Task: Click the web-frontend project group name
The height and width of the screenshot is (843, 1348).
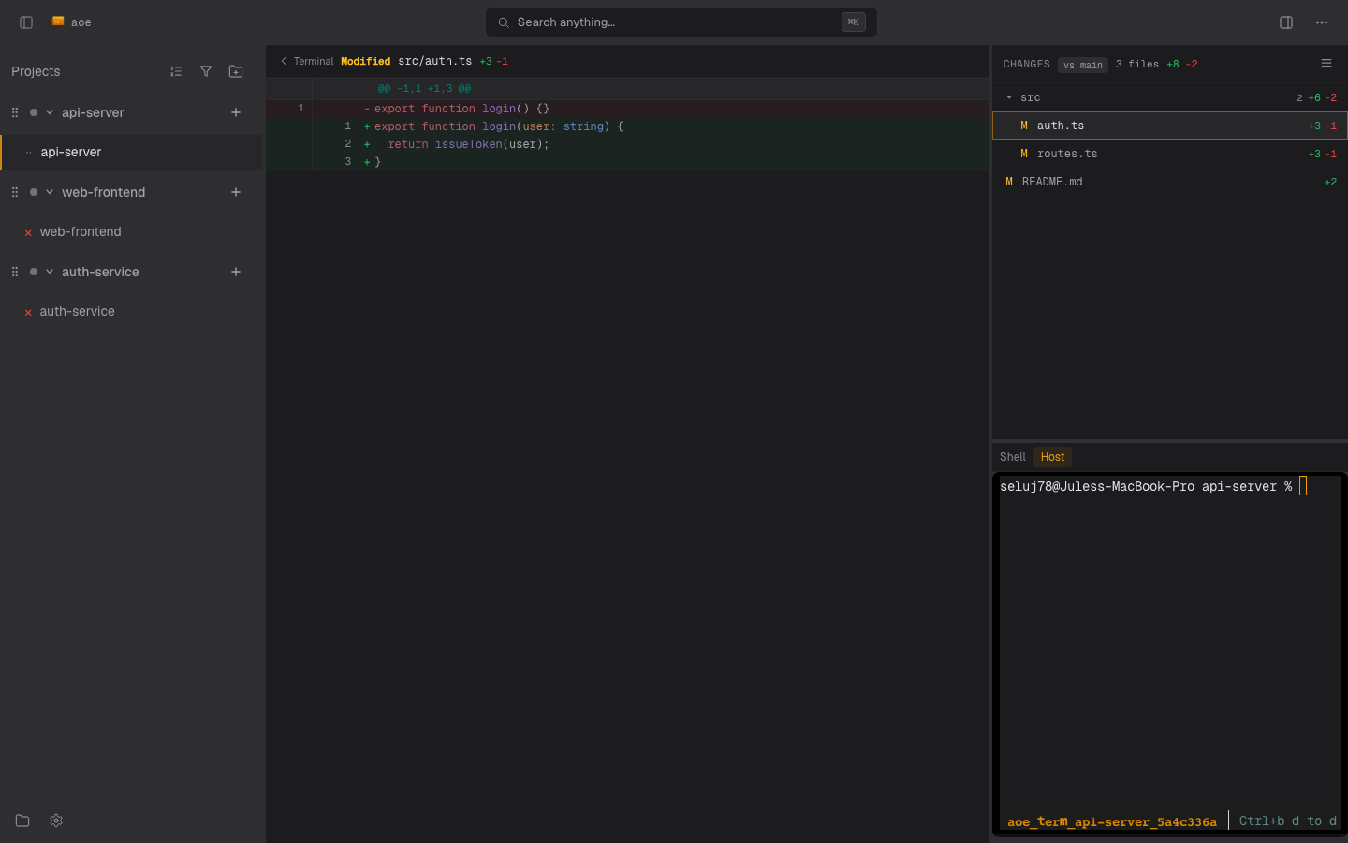Action: coord(103,192)
